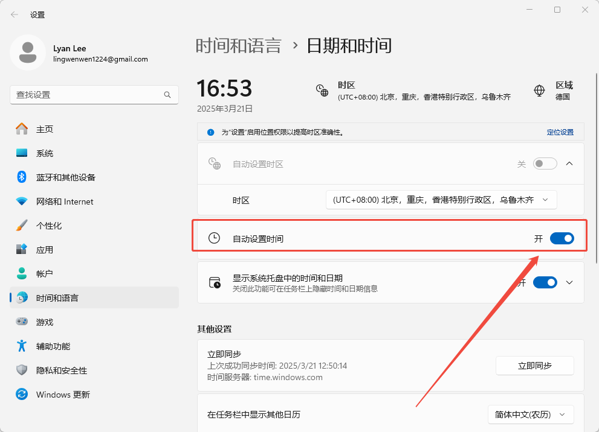Screen dimensions: 599x432
Task: Click 在任务栏中显示其他日历 label
Action: tap(254, 415)
